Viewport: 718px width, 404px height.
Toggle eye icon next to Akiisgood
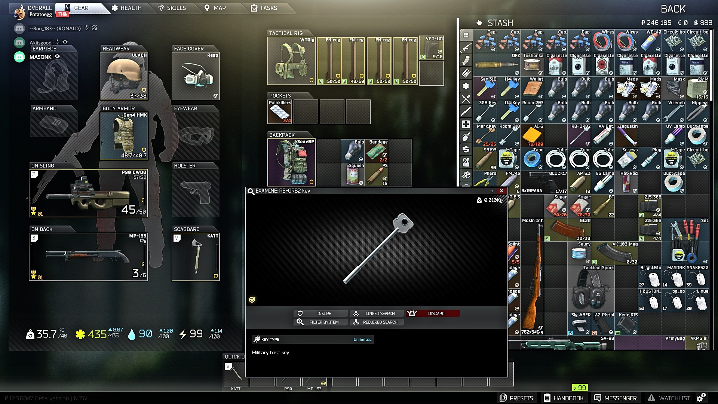65,42
